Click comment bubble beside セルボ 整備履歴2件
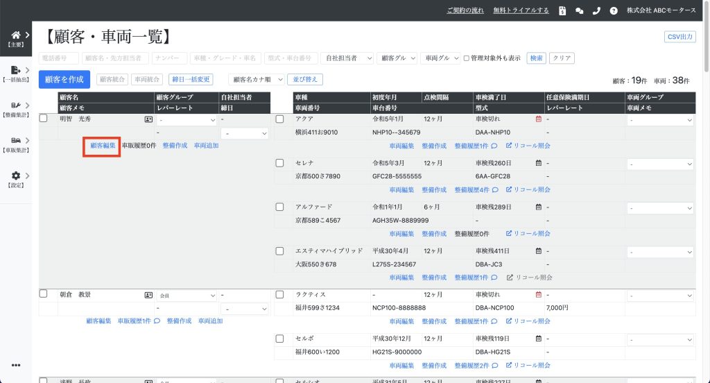 point(495,366)
